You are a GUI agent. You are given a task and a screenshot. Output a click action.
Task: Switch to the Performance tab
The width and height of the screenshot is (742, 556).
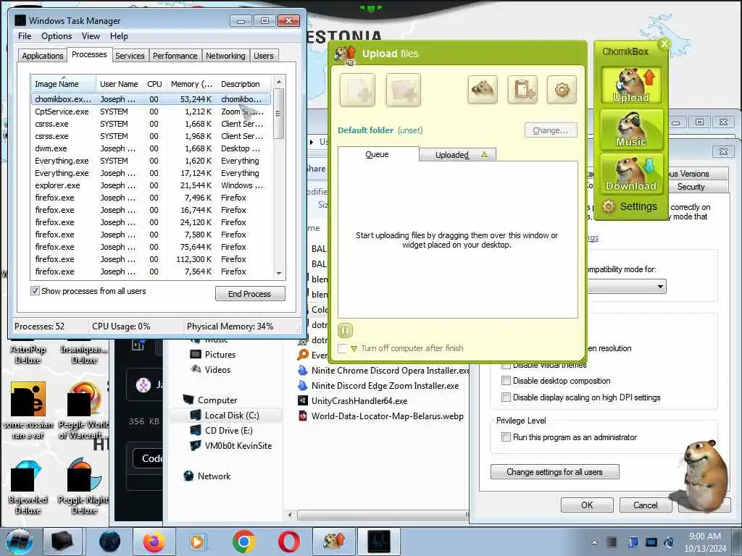tap(175, 56)
